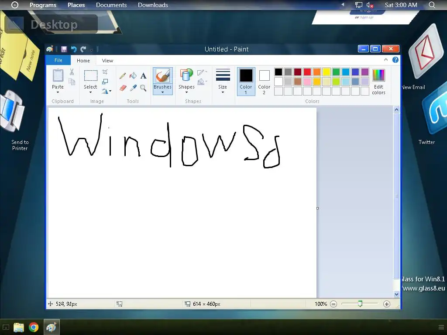Open the Places menu in top bar
447x335 pixels.
click(x=76, y=5)
